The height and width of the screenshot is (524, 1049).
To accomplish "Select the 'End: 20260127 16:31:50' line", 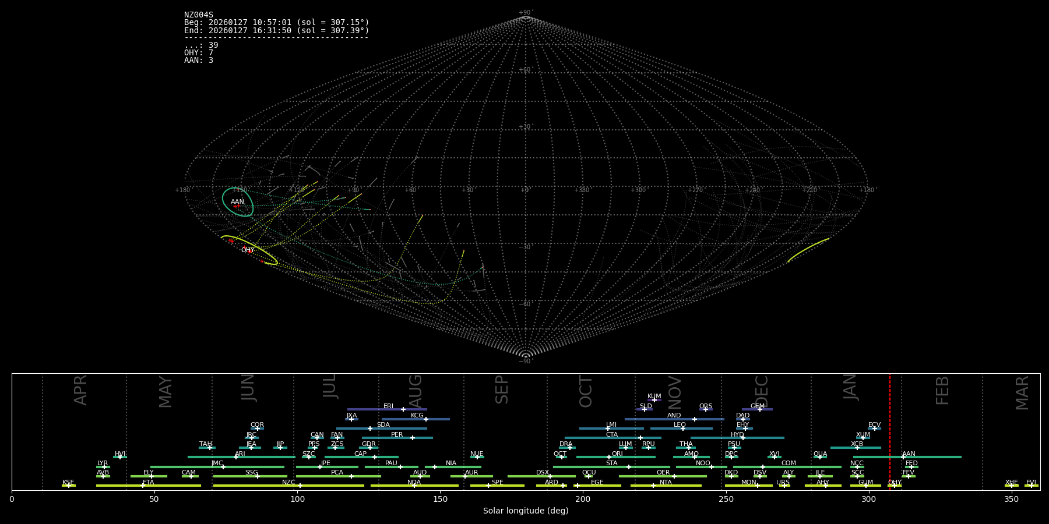I will pos(277,30).
